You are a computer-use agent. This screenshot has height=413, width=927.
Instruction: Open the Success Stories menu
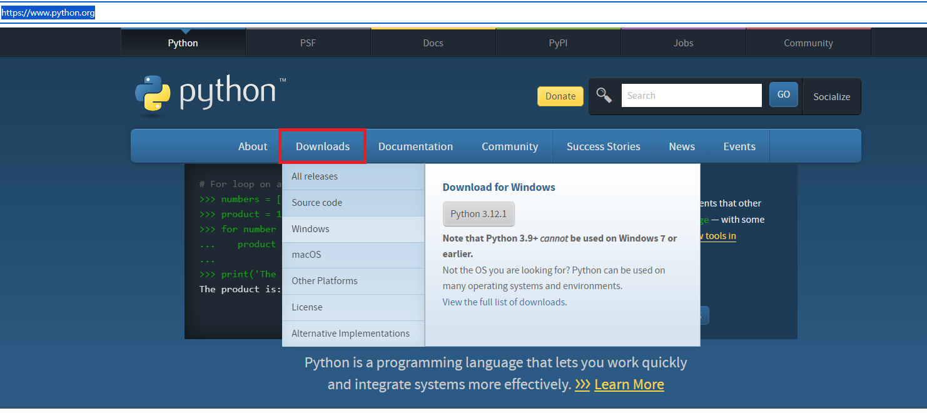click(x=604, y=146)
